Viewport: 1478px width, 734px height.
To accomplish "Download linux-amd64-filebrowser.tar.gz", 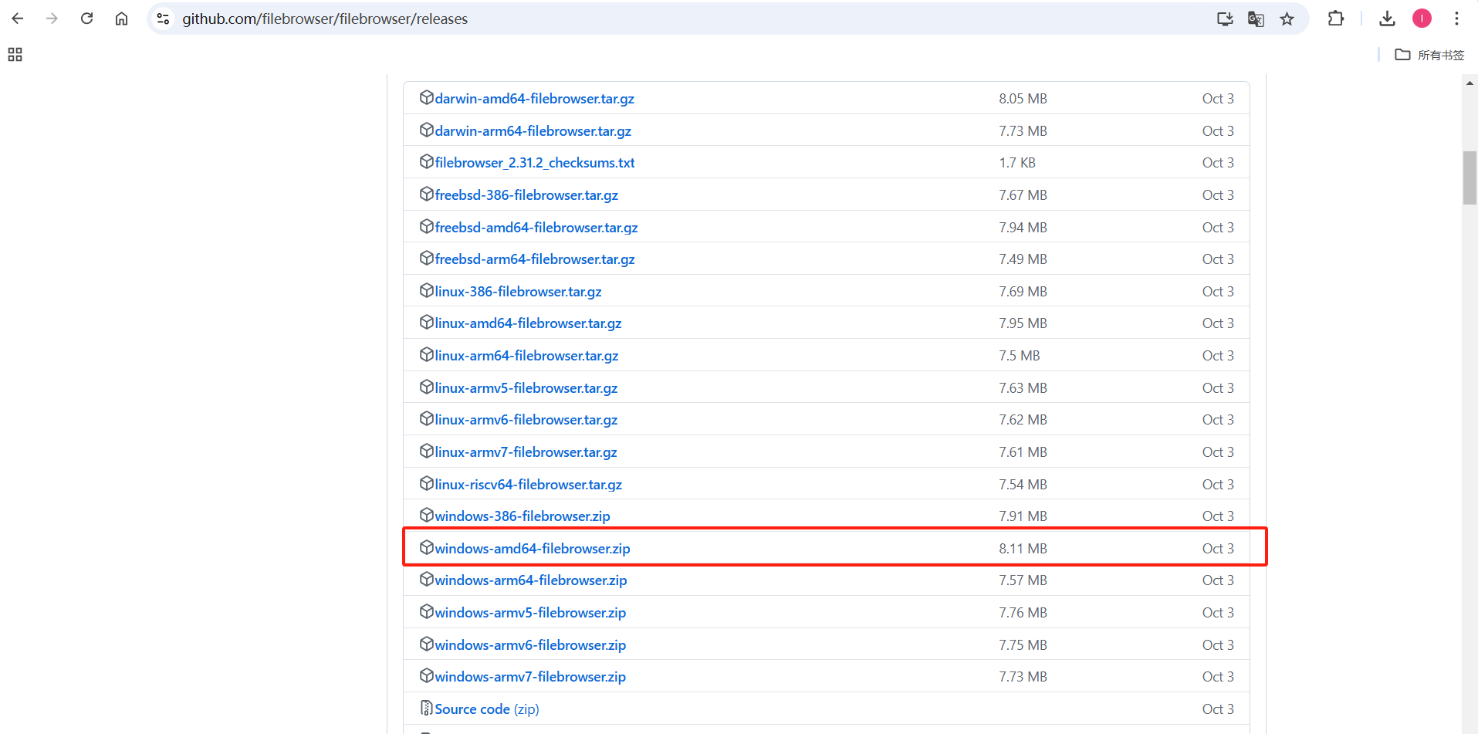I will pos(528,323).
